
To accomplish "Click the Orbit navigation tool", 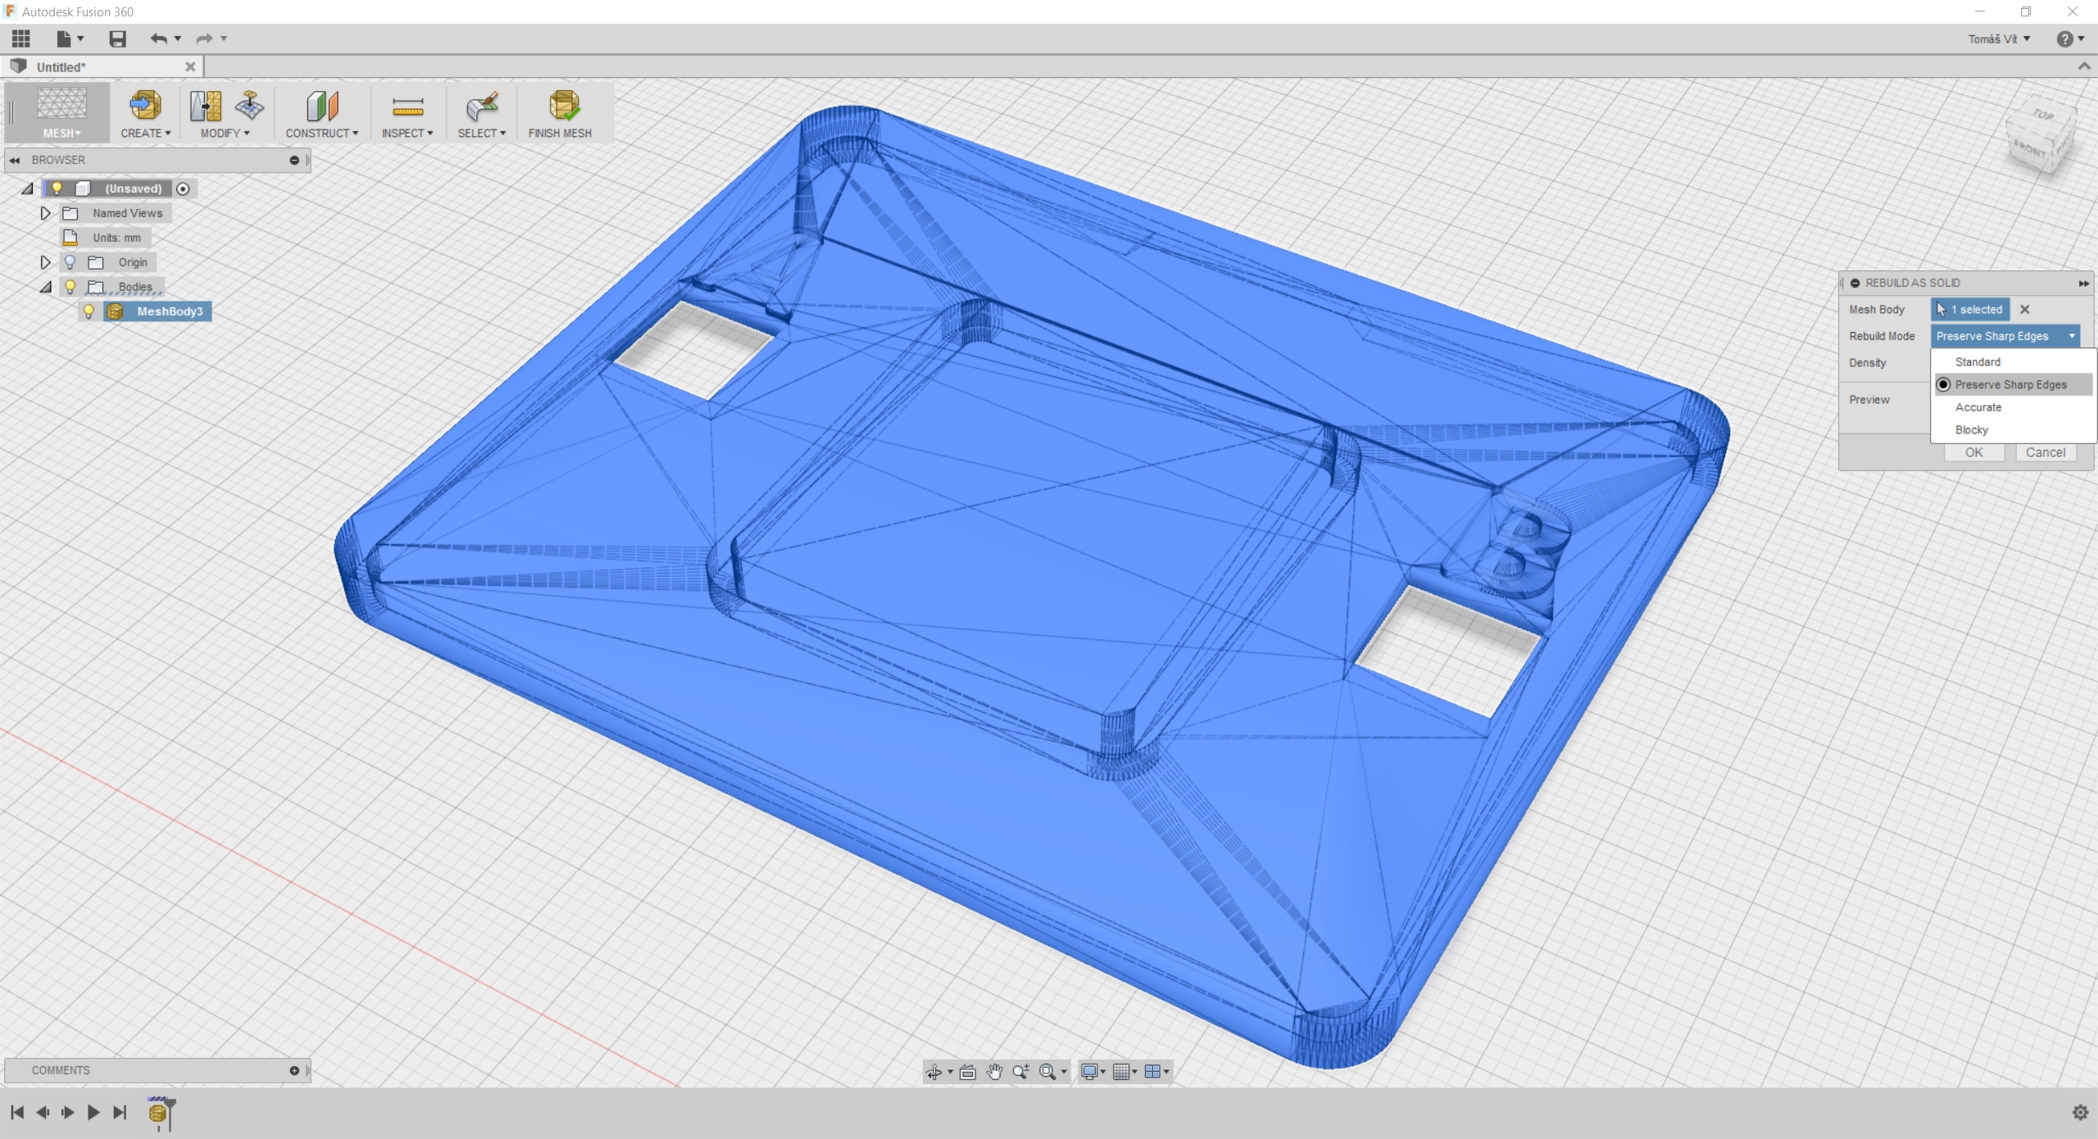I will tap(933, 1072).
